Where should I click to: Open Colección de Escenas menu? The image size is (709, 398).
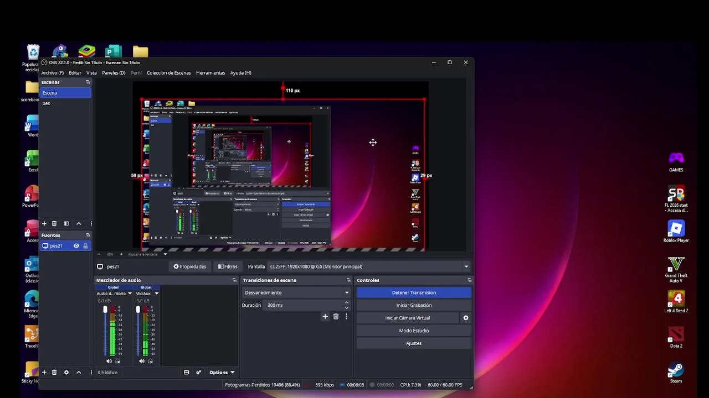[x=168, y=72]
